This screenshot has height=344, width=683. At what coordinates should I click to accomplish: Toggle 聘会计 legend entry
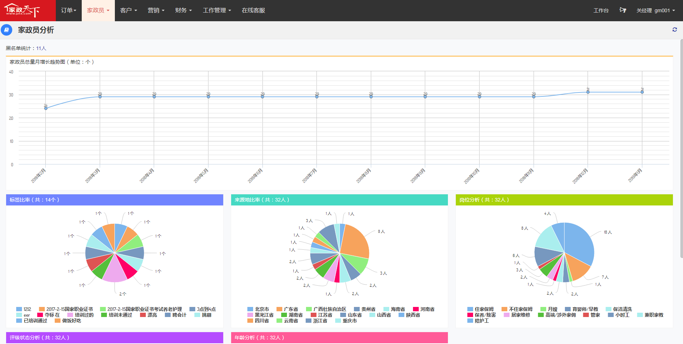coord(176,315)
